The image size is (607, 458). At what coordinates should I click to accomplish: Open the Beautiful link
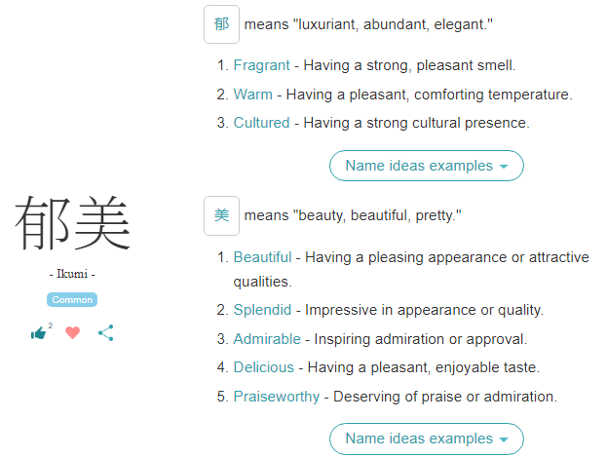(x=262, y=257)
